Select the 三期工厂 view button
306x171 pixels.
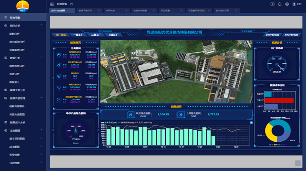point(114,35)
